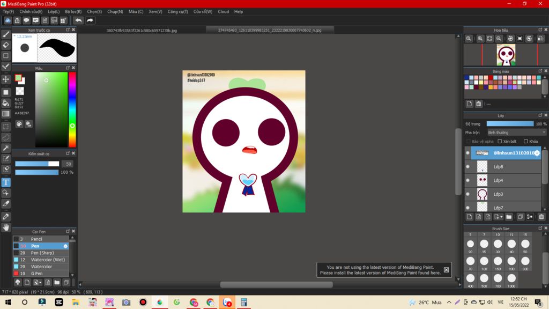Viewport: 549px width, 309px height.
Task: Toggle visibility of layer Lớp4
Action: (468, 180)
